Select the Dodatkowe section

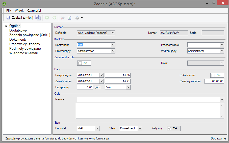tap(18, 30)
